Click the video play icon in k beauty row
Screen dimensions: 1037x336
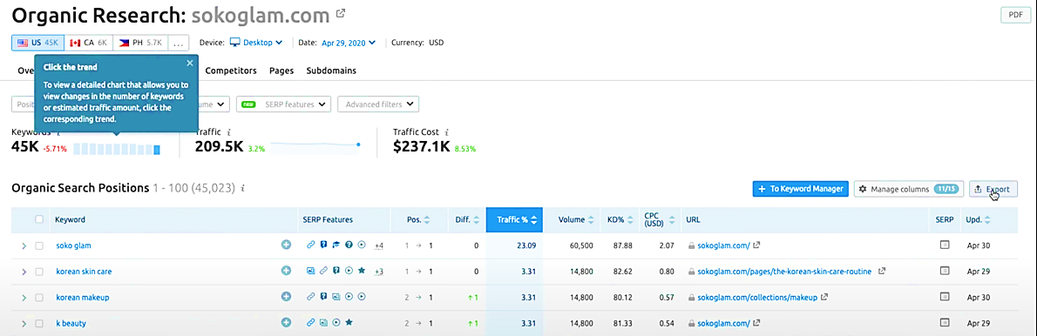[336, 323]
